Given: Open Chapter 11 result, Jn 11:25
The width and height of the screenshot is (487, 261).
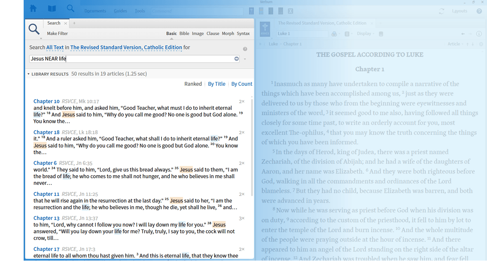Looking at the screenshot, I should tap(46, 194).
